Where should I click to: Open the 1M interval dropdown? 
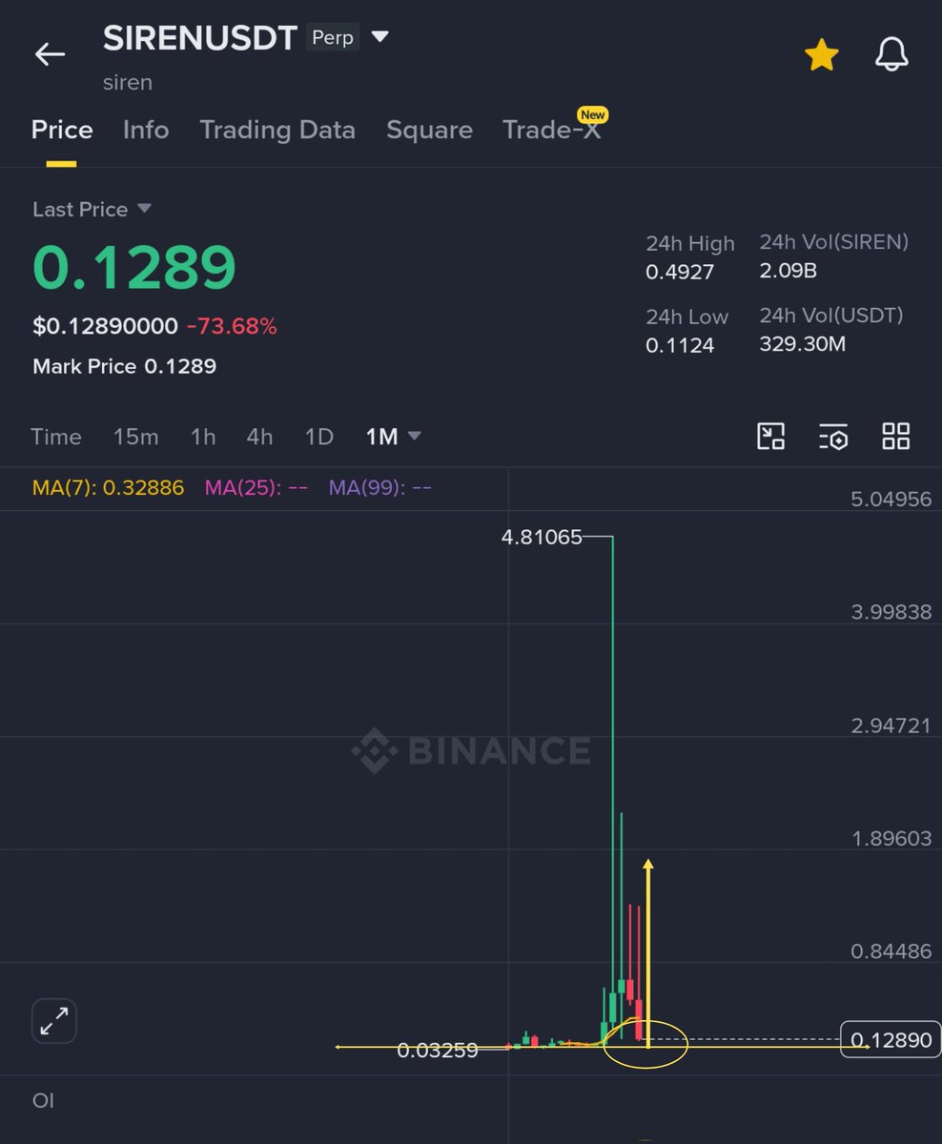[x=393, y=437]
